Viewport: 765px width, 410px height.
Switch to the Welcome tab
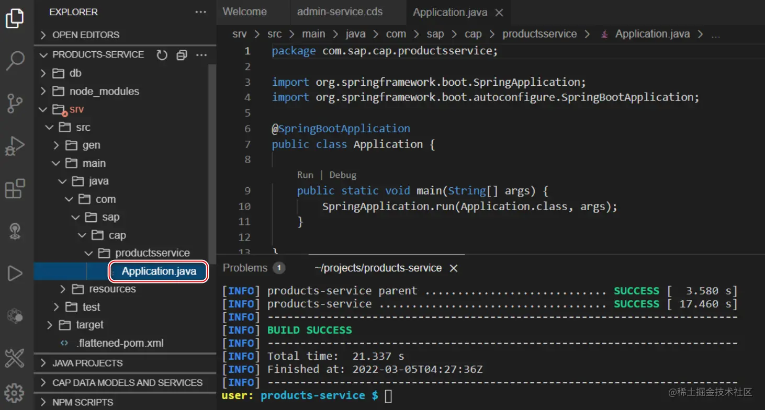coord(244,12)
